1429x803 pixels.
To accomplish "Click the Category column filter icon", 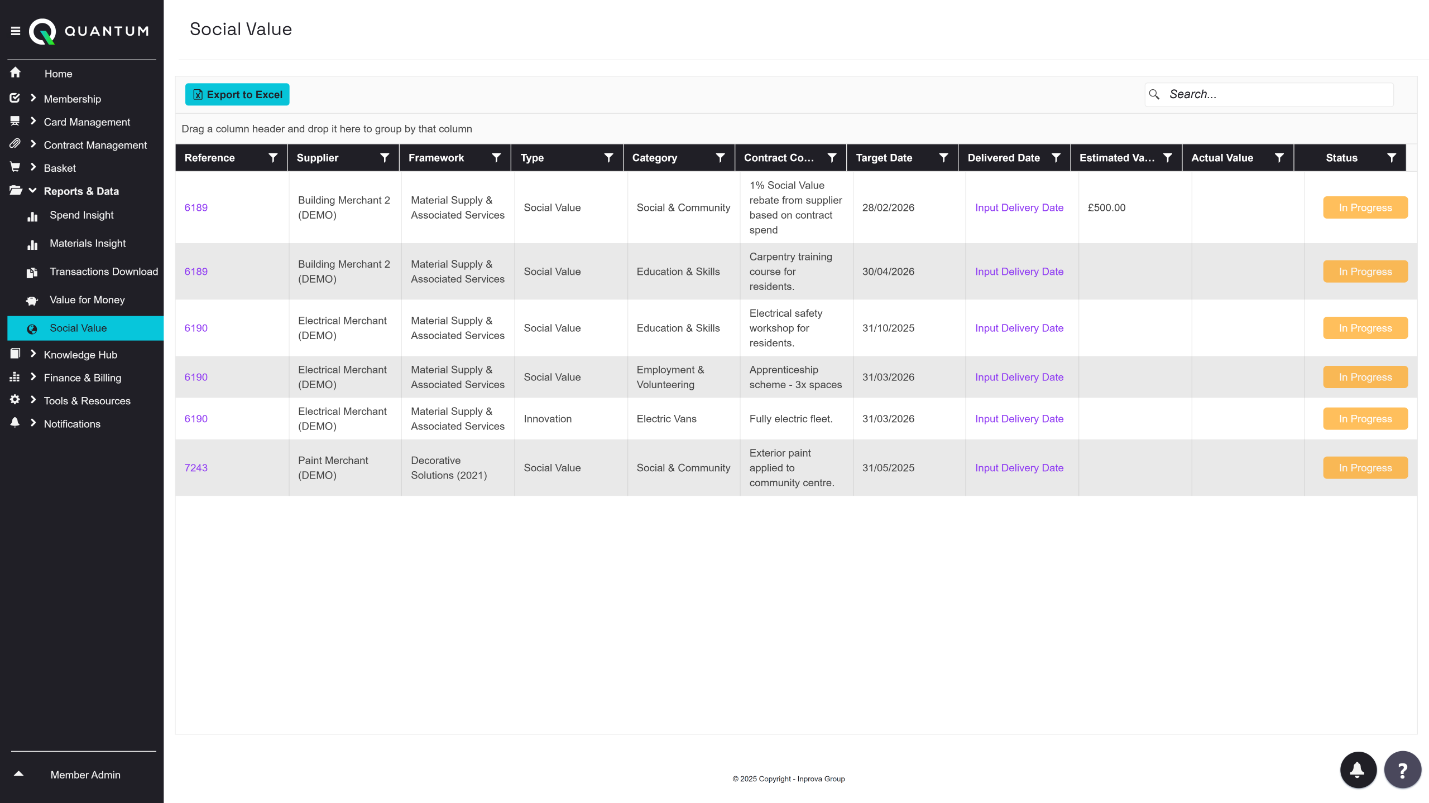I will tap(720, 158).
